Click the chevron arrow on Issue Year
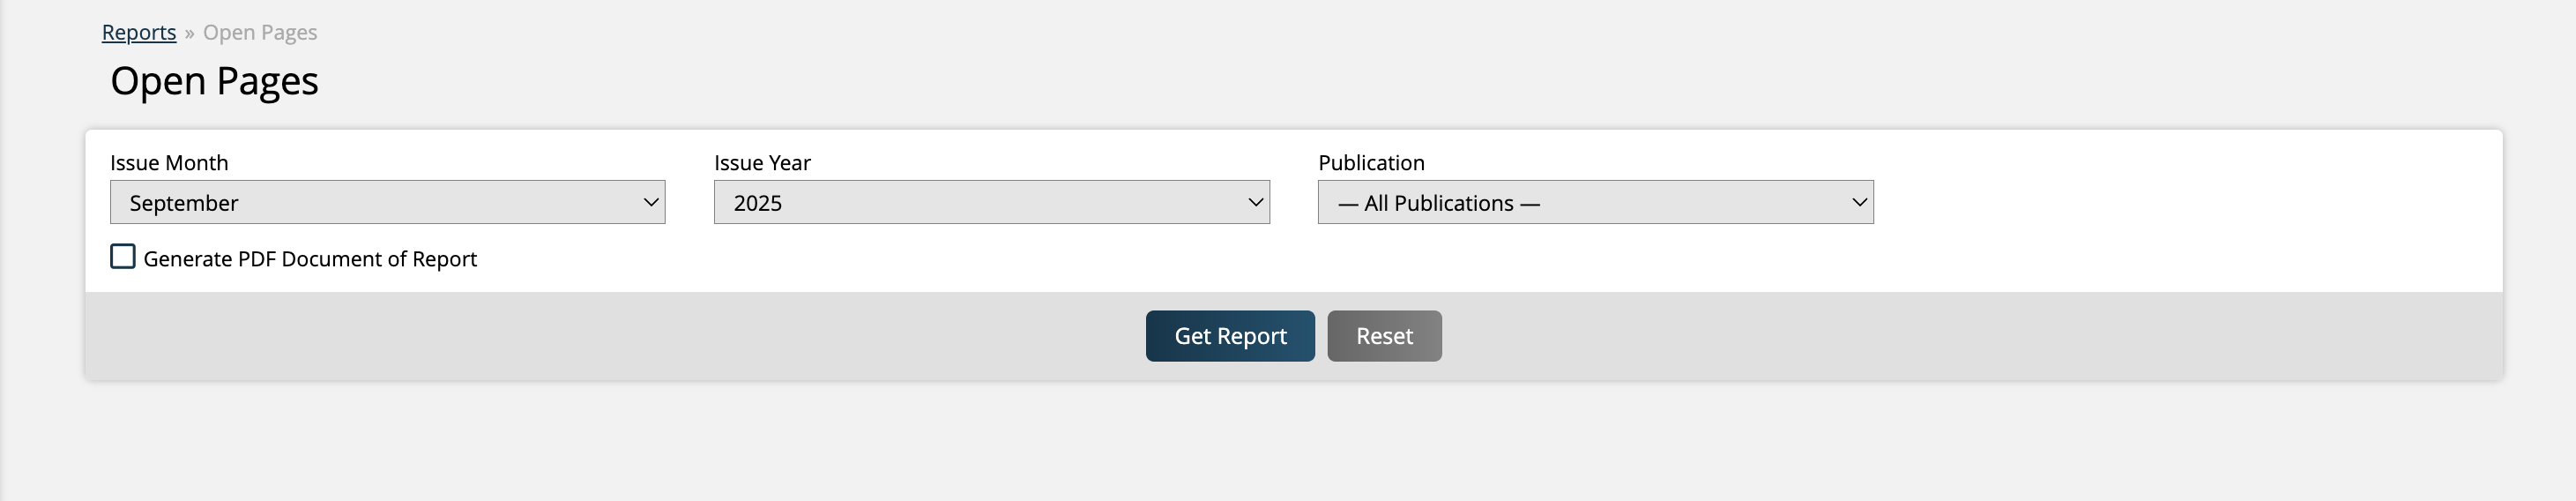Screen dimensions: 2576x501 pos(1255,202)
